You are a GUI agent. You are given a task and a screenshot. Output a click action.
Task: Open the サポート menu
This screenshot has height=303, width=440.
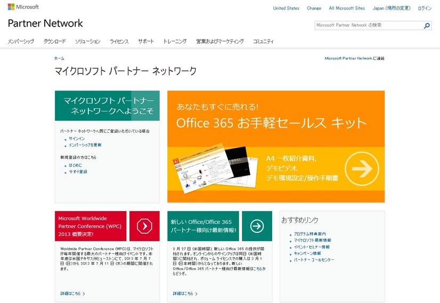(x=146, y=41)
